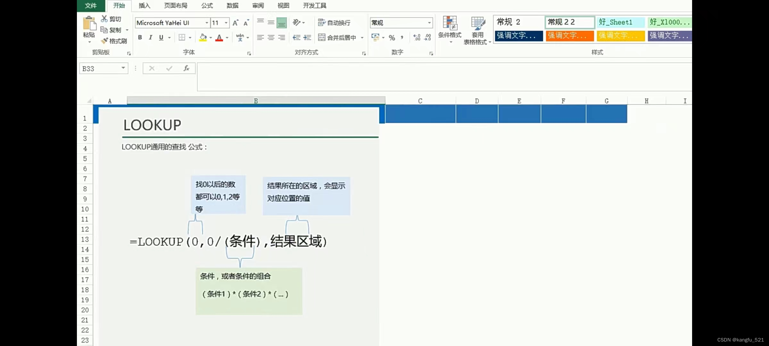
Task: Toggle align text right
Action: coord(282,37)
